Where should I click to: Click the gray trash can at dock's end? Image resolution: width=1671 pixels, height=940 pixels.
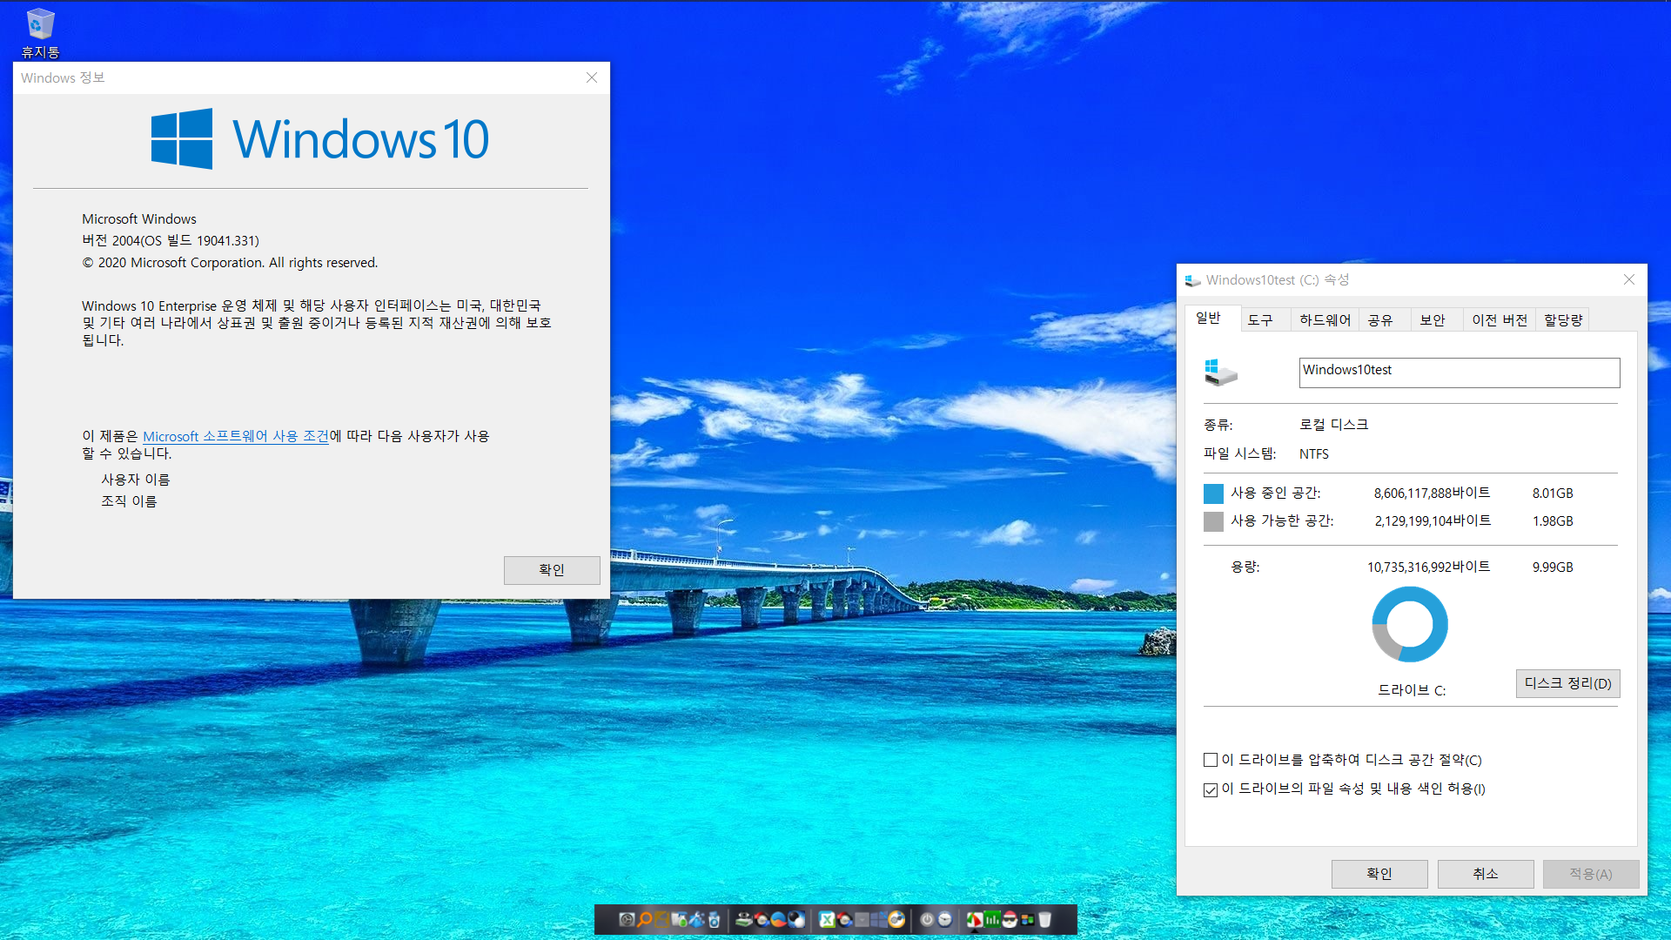click(x=1044, y=919)
